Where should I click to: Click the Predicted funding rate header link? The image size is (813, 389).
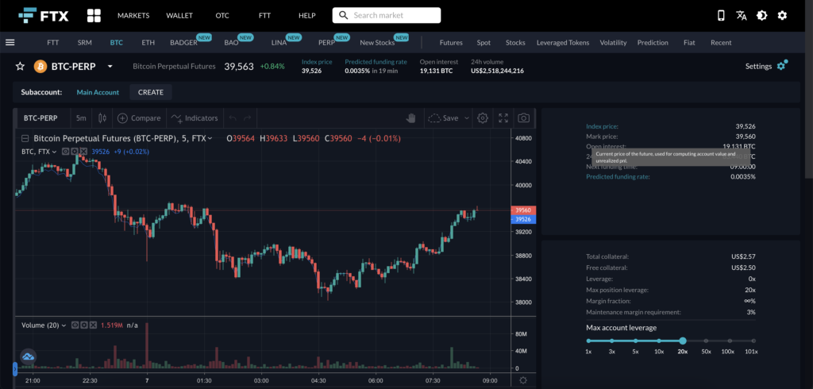pyautogui.click(x=376, y=62)
